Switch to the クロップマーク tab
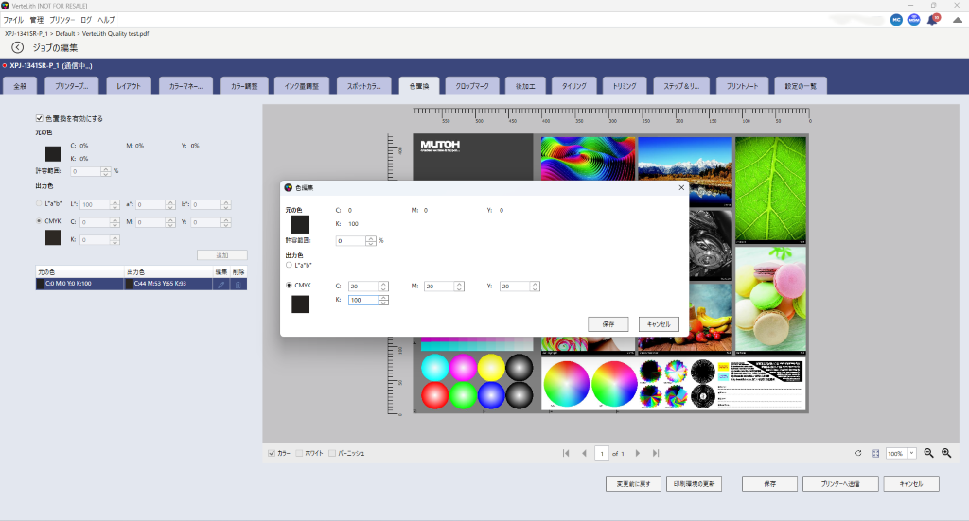Screen dimensions: 969x521 471,85
